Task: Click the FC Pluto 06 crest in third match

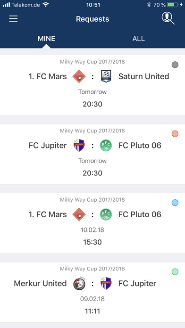Action: pos(106,214)
